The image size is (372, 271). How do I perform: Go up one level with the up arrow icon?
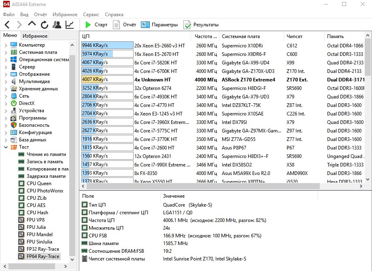[32, 23]
